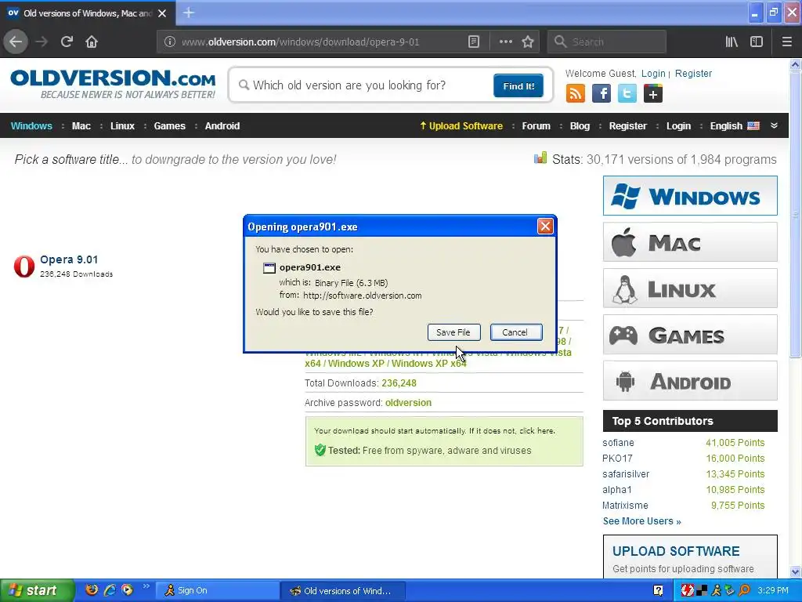802x602 pixels.
Task: Click the URL address bar text
Action: coord(300,42)
